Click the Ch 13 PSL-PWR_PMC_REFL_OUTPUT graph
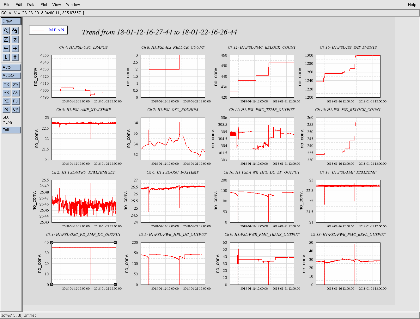This screenshot has height=319, width=420. coord(348,264)
